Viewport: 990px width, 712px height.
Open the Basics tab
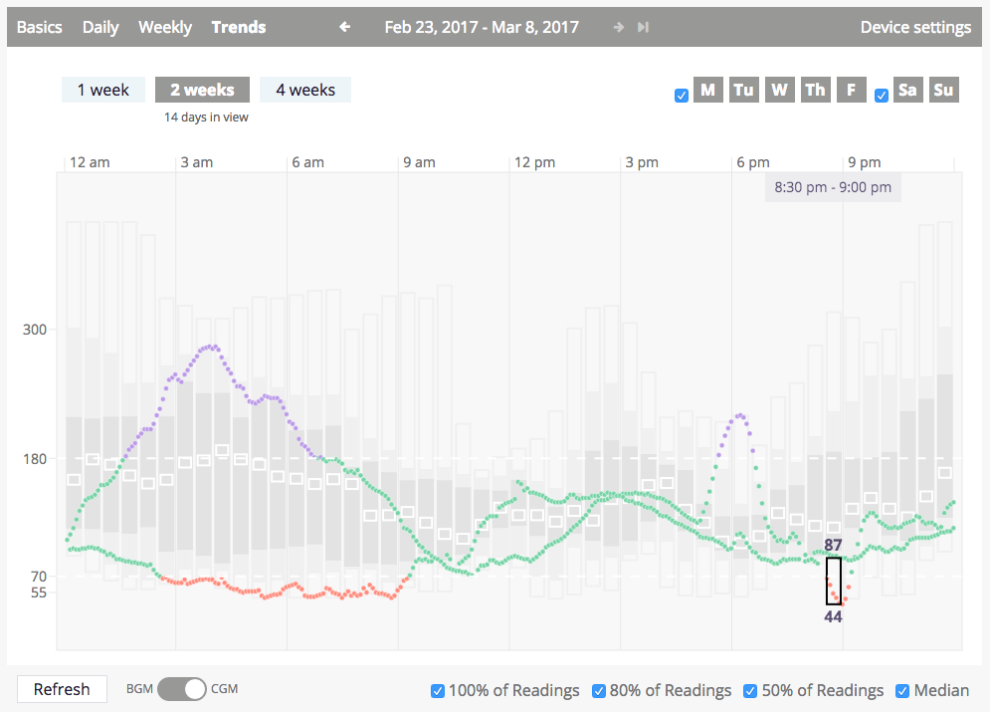tap(39, 27)
